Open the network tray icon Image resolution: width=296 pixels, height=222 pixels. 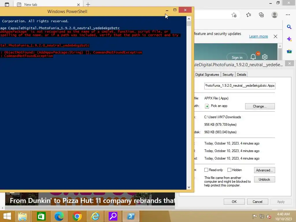[262, 217]
